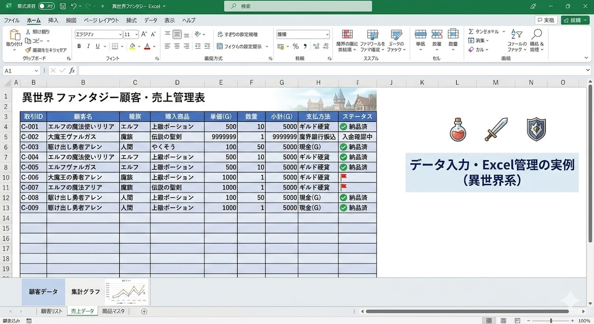This screenshot has width=594, height=324.
Task: Click the accounting currency format icon
Action: pyautogui.click(x=281, y=46)
